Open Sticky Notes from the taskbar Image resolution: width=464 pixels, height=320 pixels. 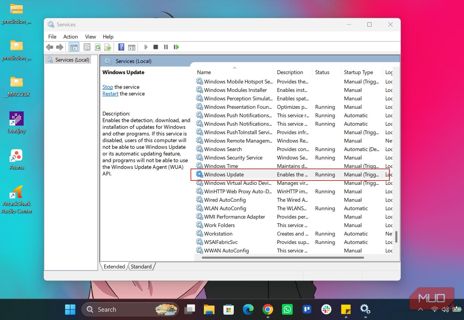click(x=346, y=309)
